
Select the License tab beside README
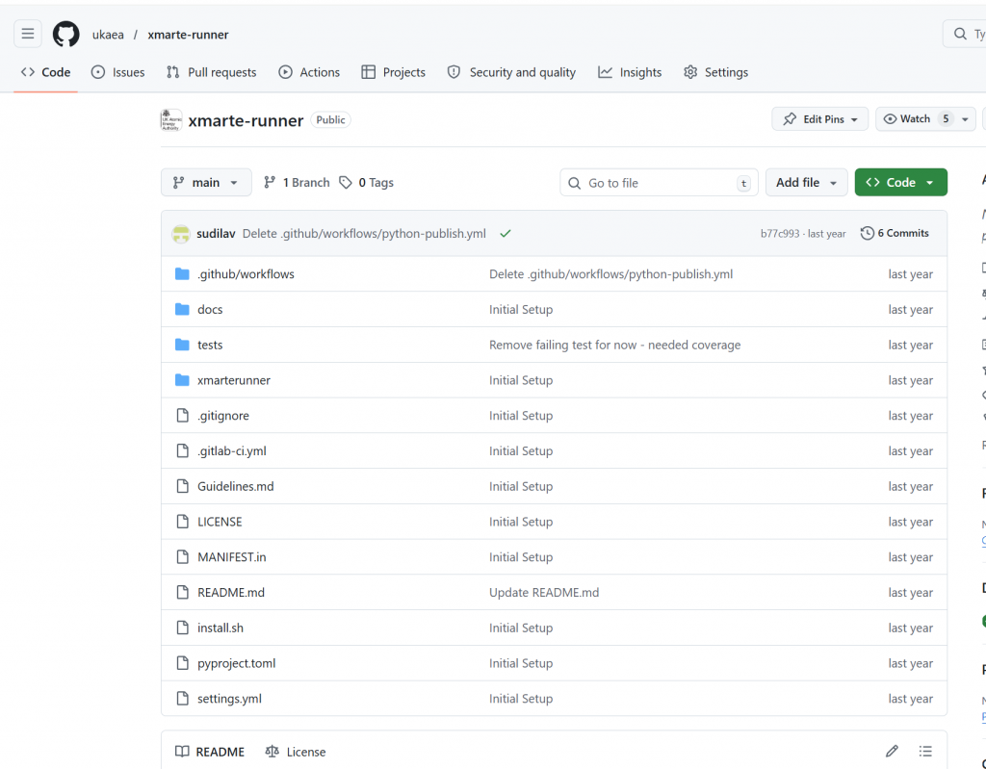pyautogui.click(x=296, y=752)
